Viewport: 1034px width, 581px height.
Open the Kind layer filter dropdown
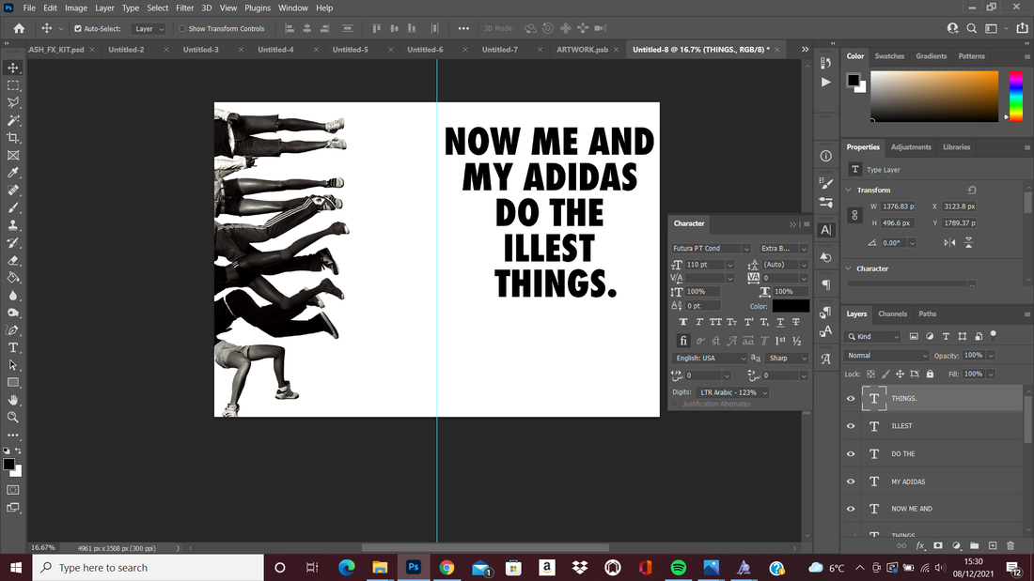[874, 337]
